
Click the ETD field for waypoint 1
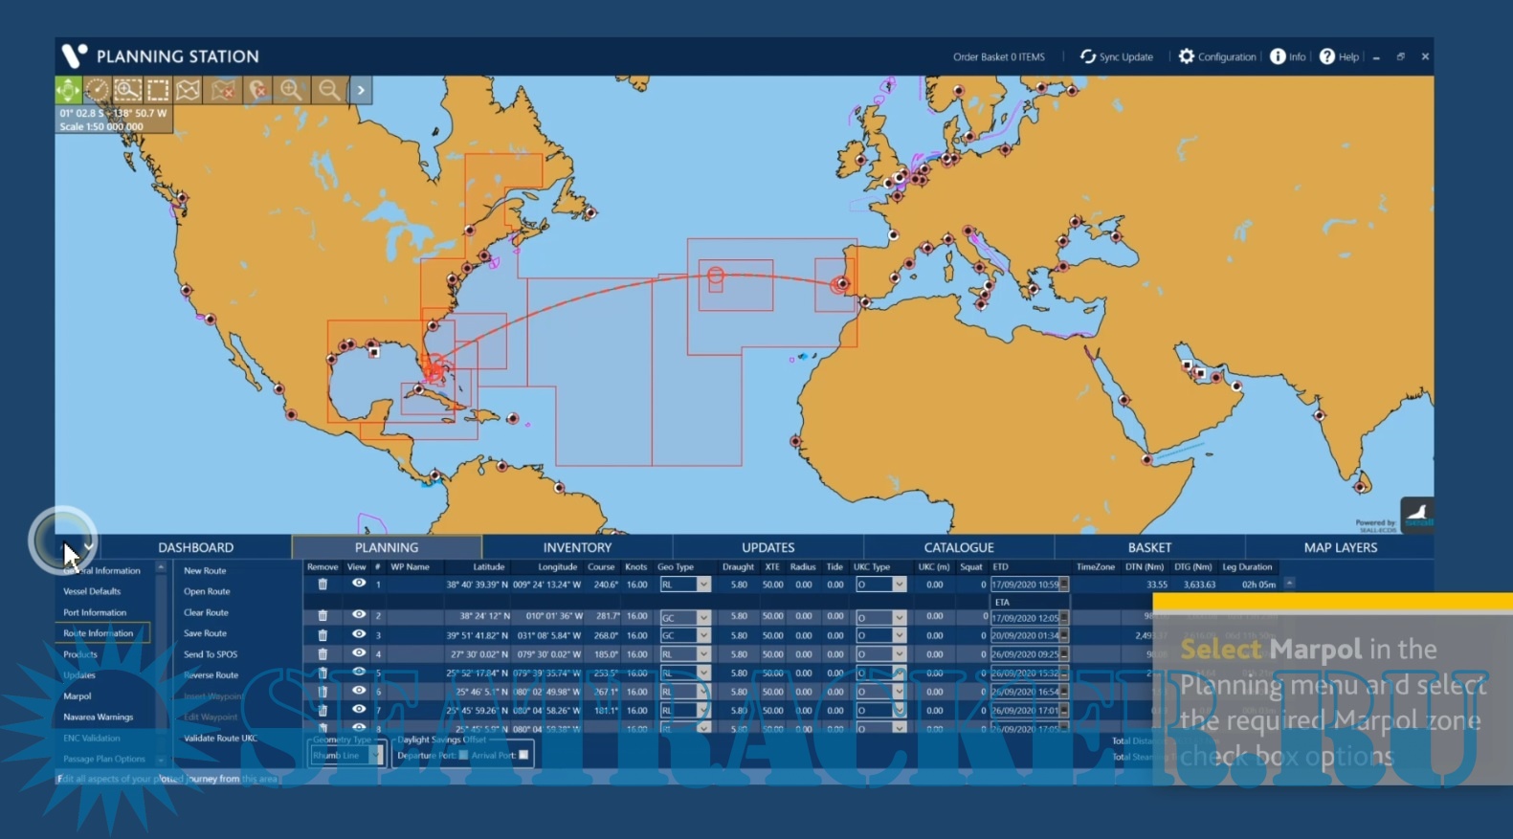(x=1025, y=585)
